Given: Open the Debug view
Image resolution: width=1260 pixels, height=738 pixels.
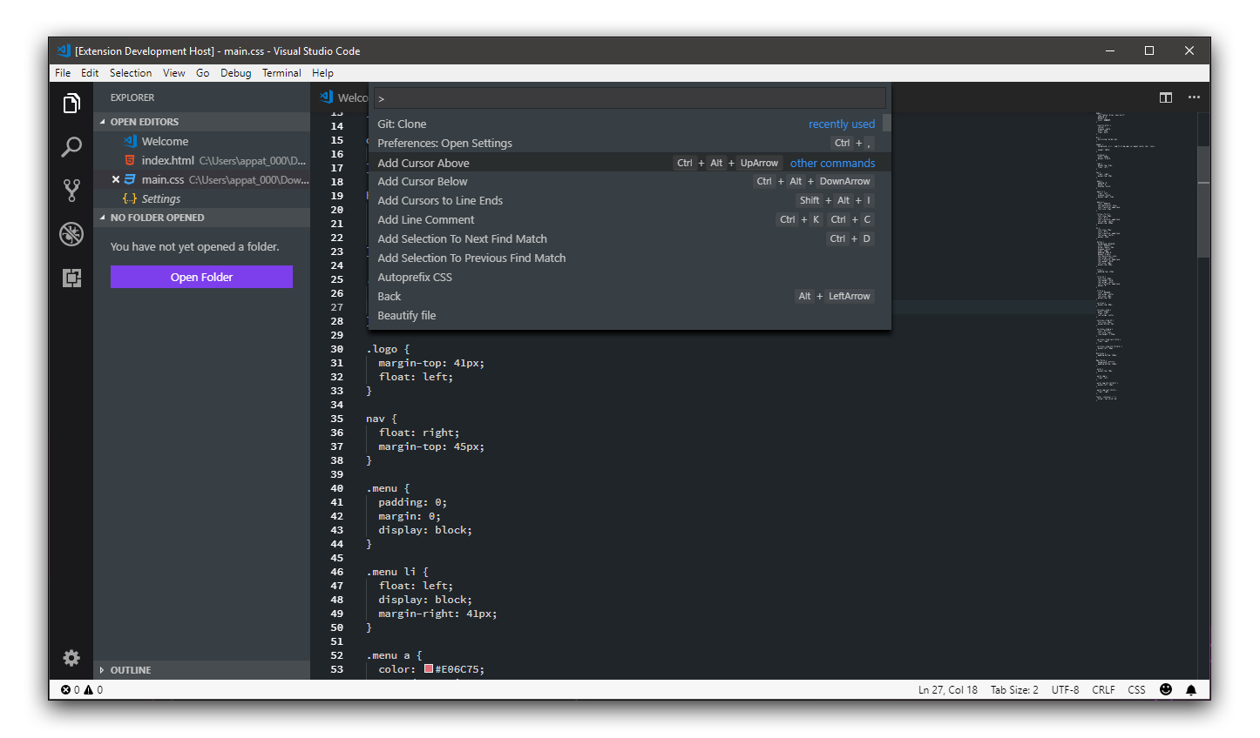Looking at the screenshot, I should click(x=71, y=234).
